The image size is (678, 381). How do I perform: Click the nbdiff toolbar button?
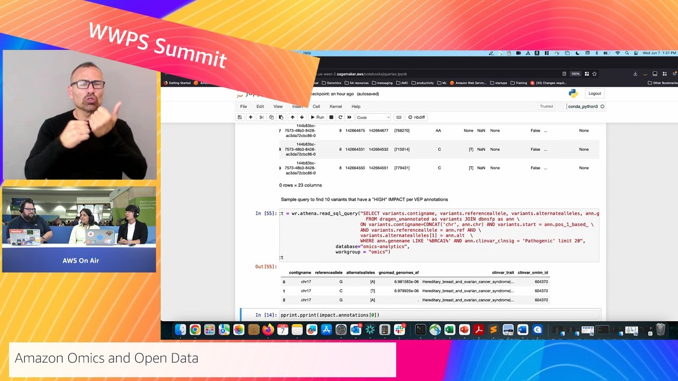pos(416,117)
